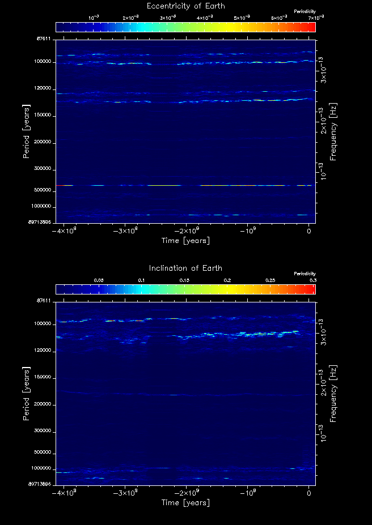The height and width of the screenshot is (525, 372).
Task: Click the 0.3 tick label on the Inclination colorbar
Action: coord(312,280)
